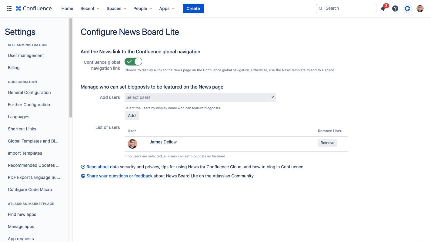Focus the Search input field

tap(346, 8)
